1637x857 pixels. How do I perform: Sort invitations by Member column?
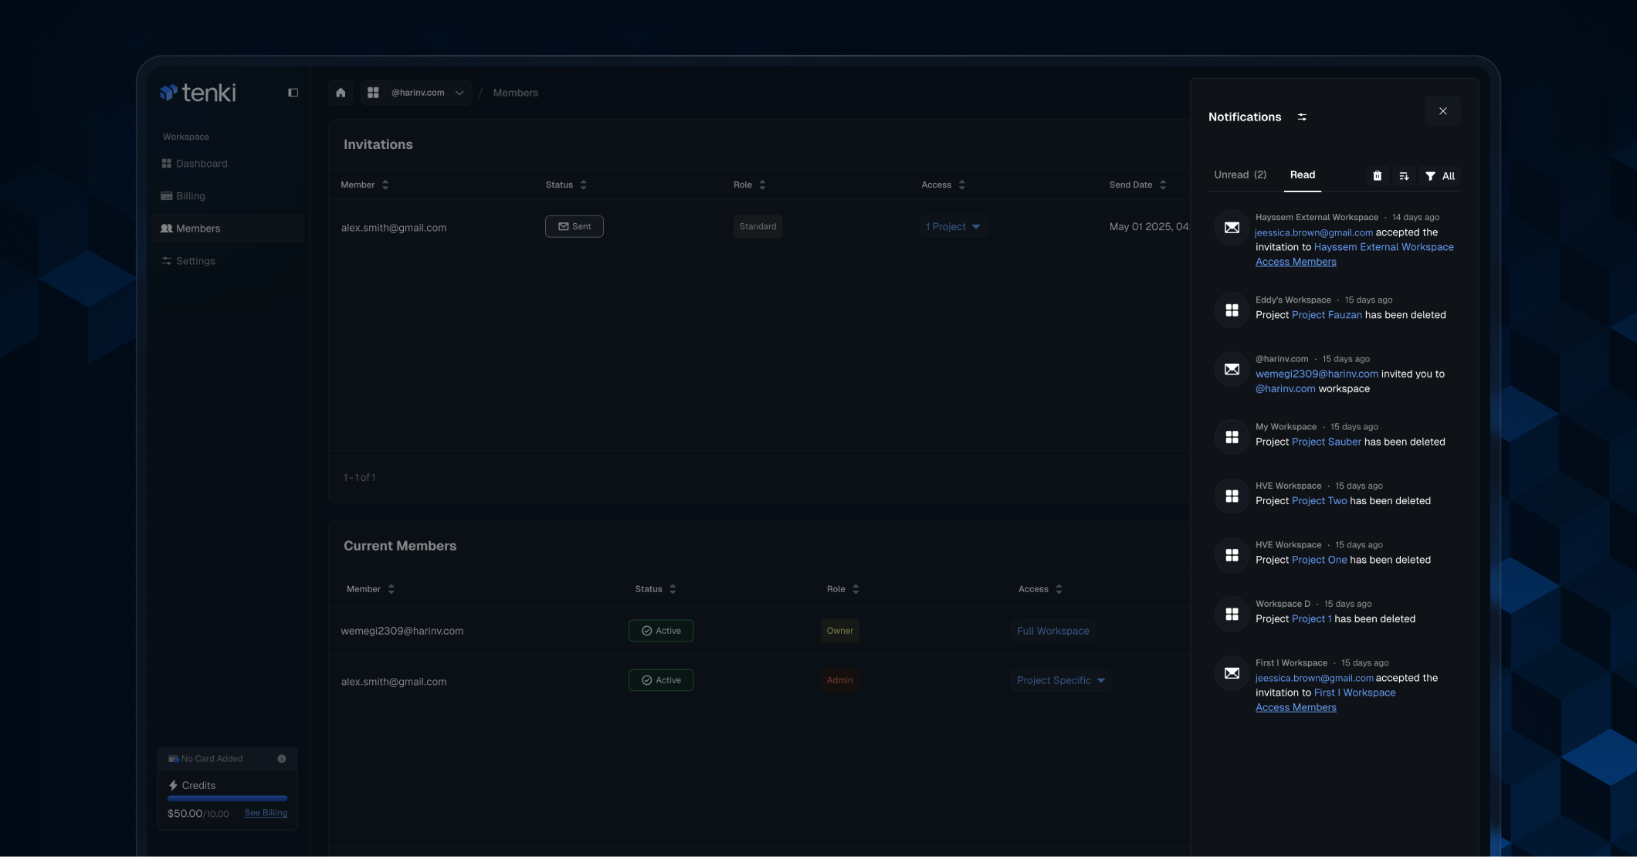click(x=385, y=185)
